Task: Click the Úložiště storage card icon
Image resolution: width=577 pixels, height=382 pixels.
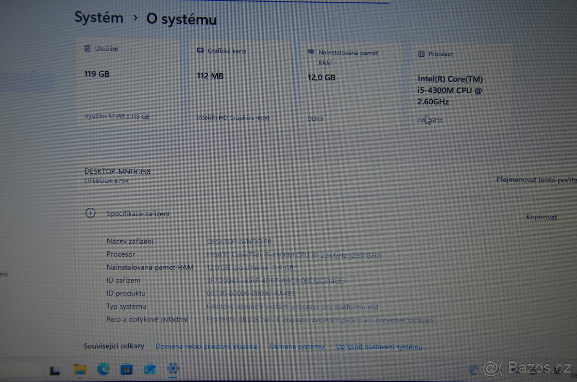Action: click(x=88, y=48)
